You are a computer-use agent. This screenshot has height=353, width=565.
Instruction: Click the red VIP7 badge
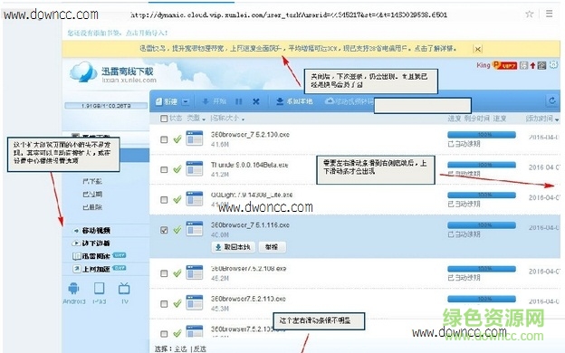(x=505, y=65)
